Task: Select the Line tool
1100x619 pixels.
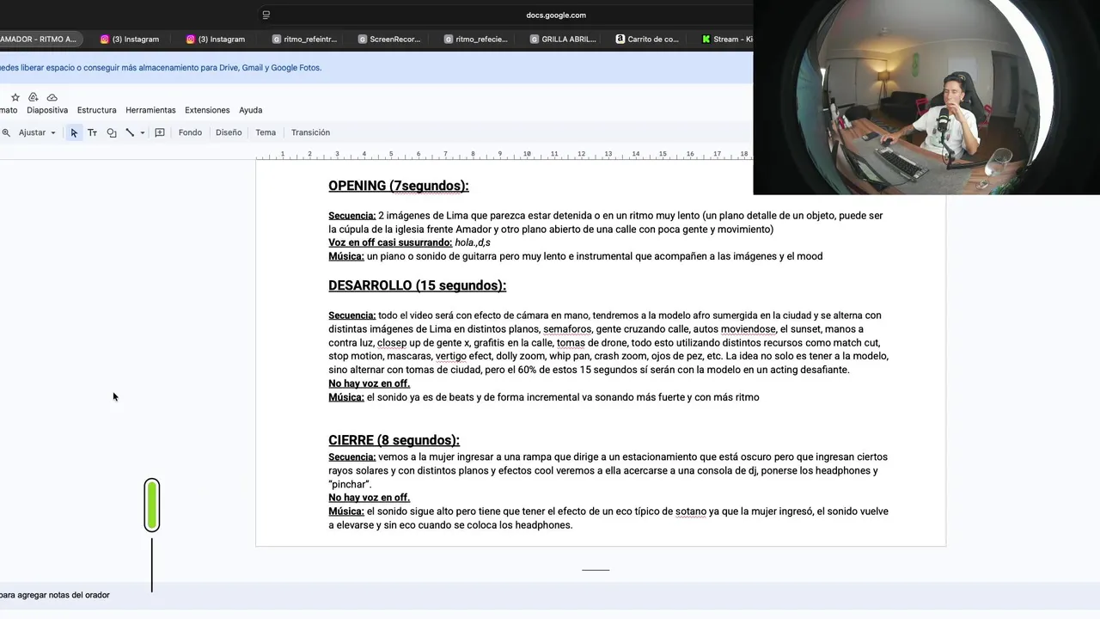Action: click(x=130, y=132)
